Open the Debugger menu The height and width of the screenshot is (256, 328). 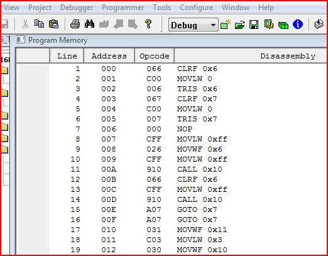[77, 8]
